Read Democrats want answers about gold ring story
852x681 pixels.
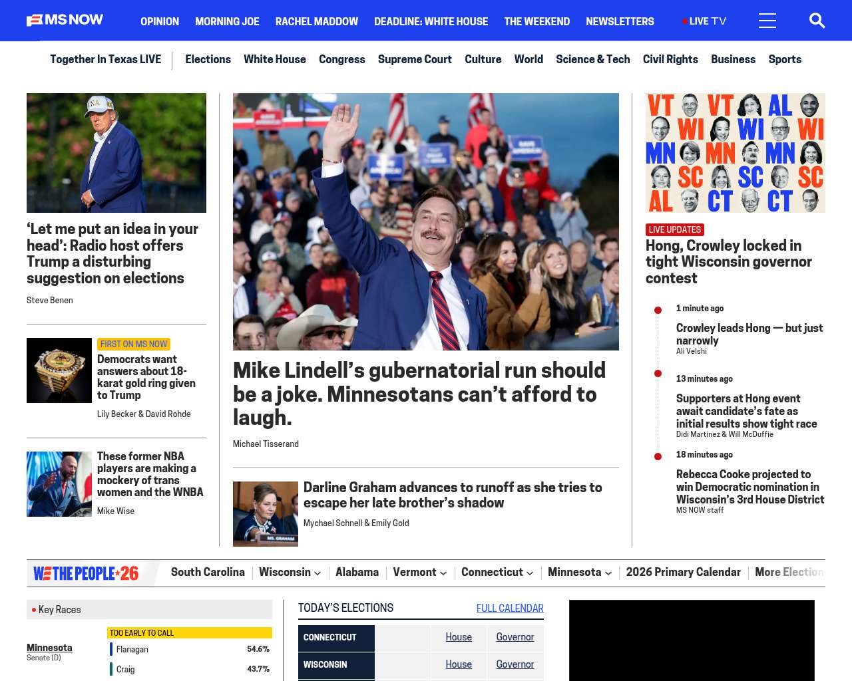point(146,377)
